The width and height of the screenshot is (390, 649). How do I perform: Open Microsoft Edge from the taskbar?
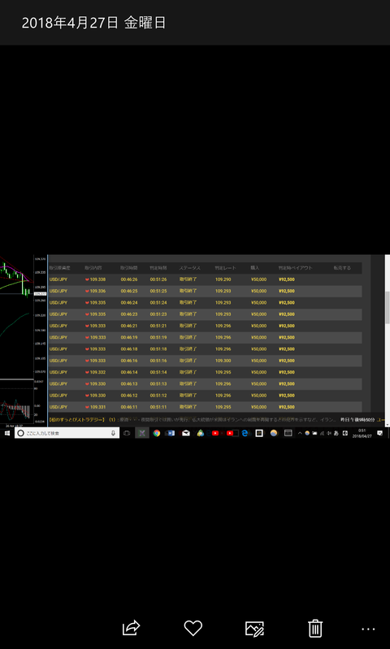pos(245,433)
